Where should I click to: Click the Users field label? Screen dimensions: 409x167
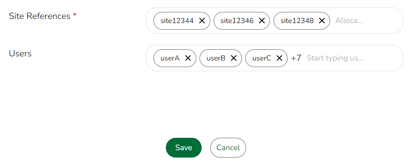point(20,53)
